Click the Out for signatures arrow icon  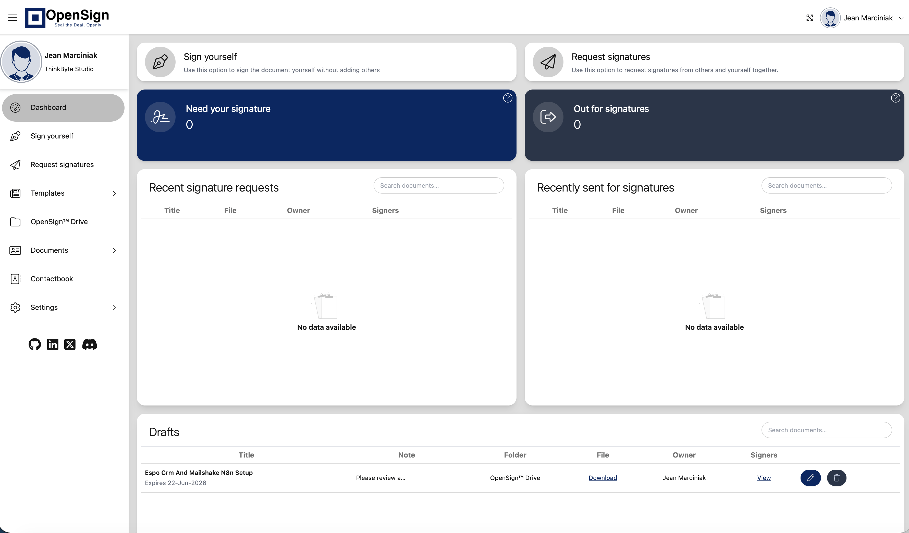(x=548, y=117)
